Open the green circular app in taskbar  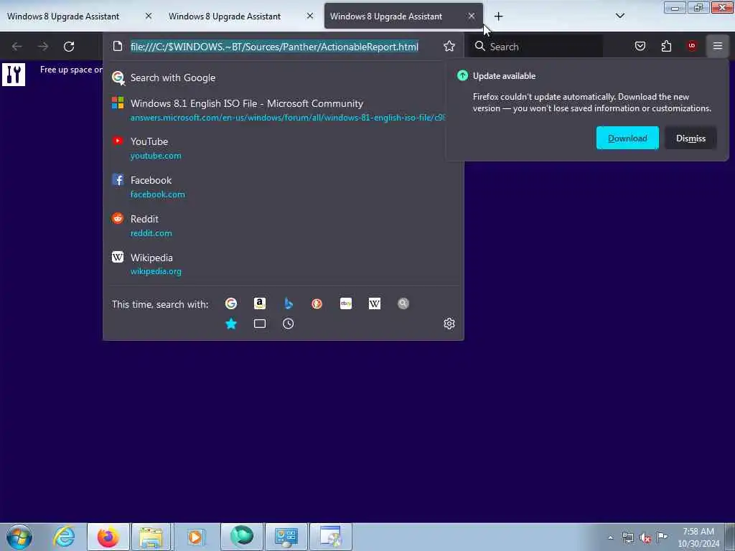coord(242,537)
